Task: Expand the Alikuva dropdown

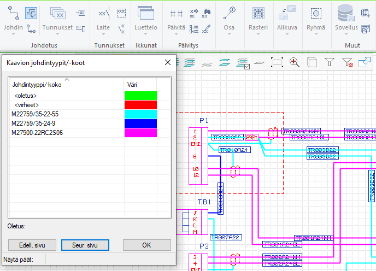Action: tap(287, 34)
